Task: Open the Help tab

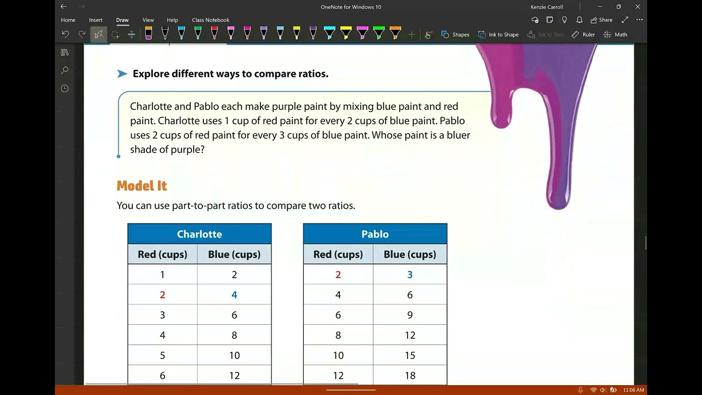Action: point(172,20)
